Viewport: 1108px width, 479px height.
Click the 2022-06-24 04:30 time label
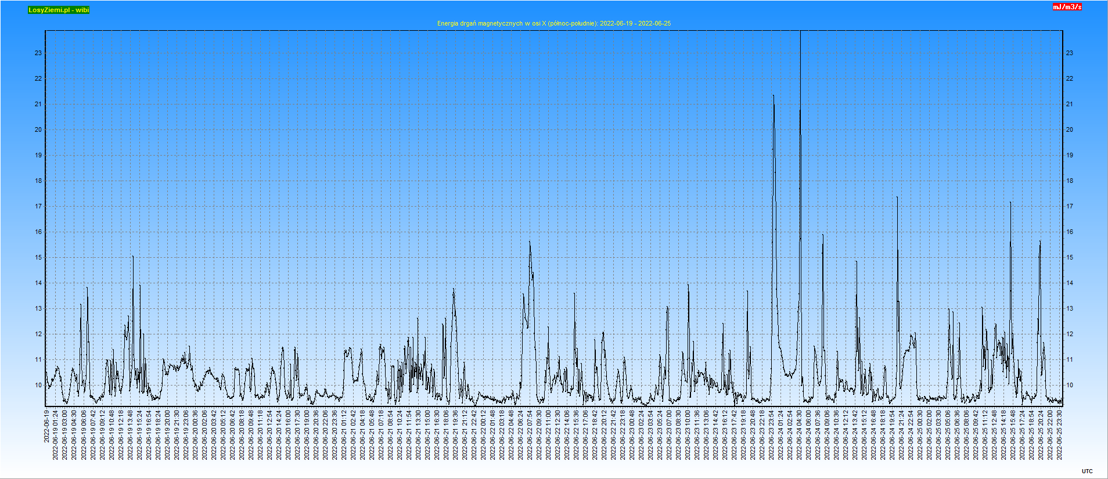[800, 435]
